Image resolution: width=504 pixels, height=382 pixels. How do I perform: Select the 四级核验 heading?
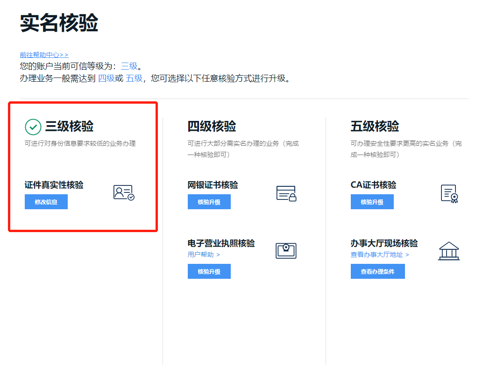[212, 127]
